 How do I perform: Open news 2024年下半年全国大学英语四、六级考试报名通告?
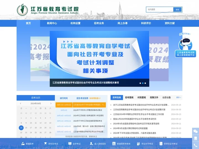tap(135, 133)
